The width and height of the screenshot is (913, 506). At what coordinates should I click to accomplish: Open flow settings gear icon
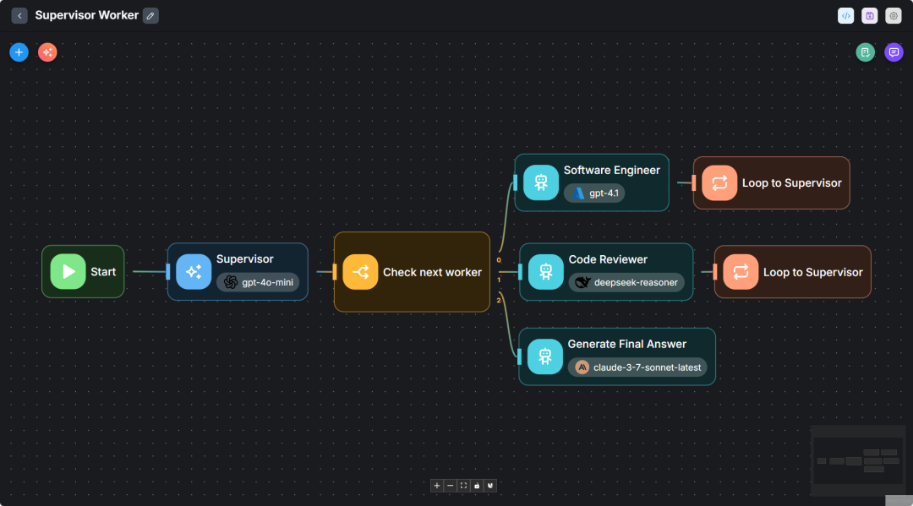894,16
